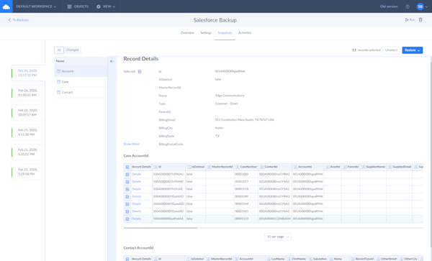
Task: Toggle the checkbox for case 00001017
Action: coord(127,182)
